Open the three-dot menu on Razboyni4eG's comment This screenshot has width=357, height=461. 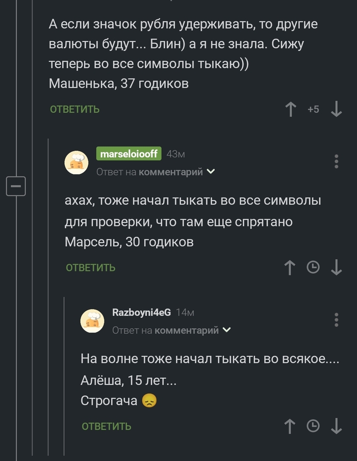(x=336, y=319)
